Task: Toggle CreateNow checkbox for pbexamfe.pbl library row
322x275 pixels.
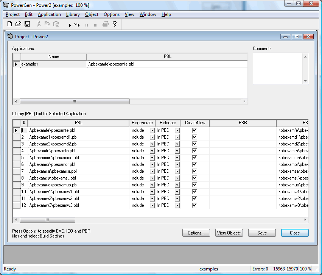Action: [194, 130]
